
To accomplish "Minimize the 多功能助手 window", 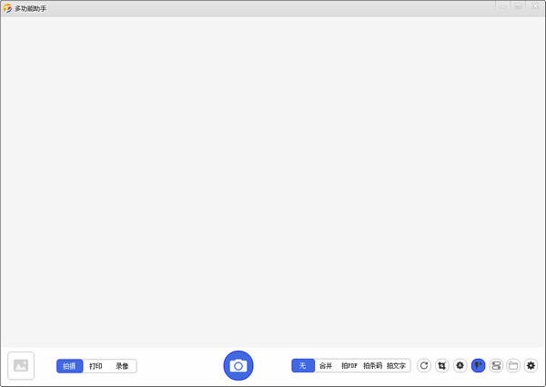I will [x=503, y=6].
